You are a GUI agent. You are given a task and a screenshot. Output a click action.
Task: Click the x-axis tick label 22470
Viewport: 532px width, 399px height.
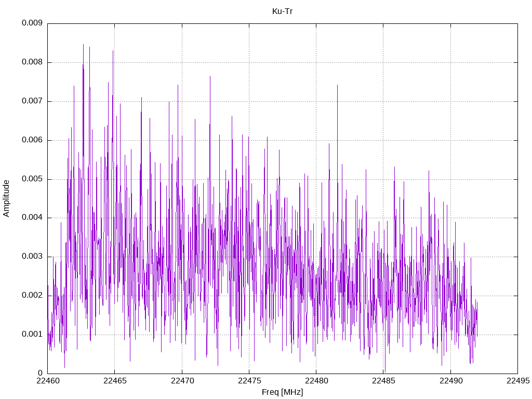[182, 381]
